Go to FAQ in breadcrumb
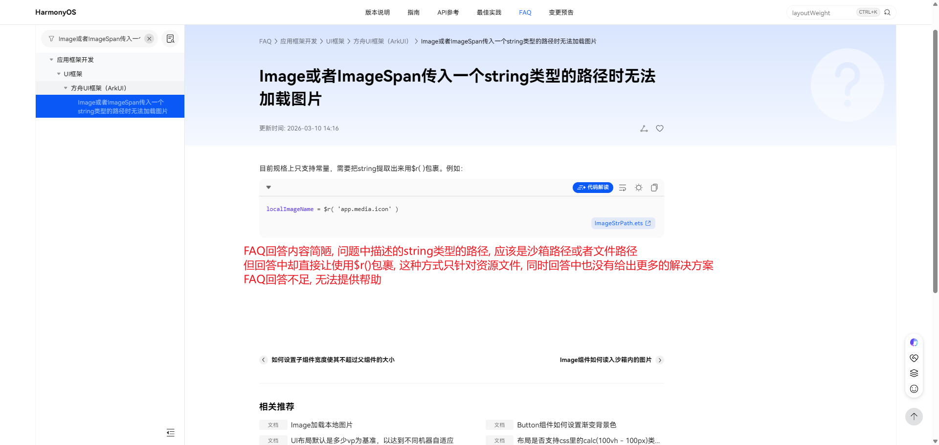This screenshot has width=939, height=445. pyautogui.click(x=265, y=42)
